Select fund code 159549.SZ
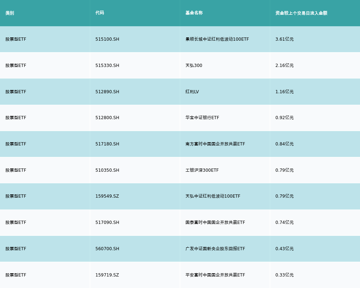Image resolution: width=360 pixels, height=288 pixels. (x=107, y=196)
